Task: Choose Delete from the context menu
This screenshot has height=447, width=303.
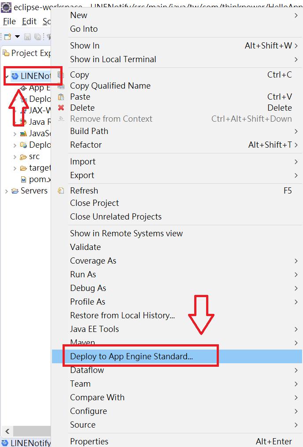Action: [177, 108]
